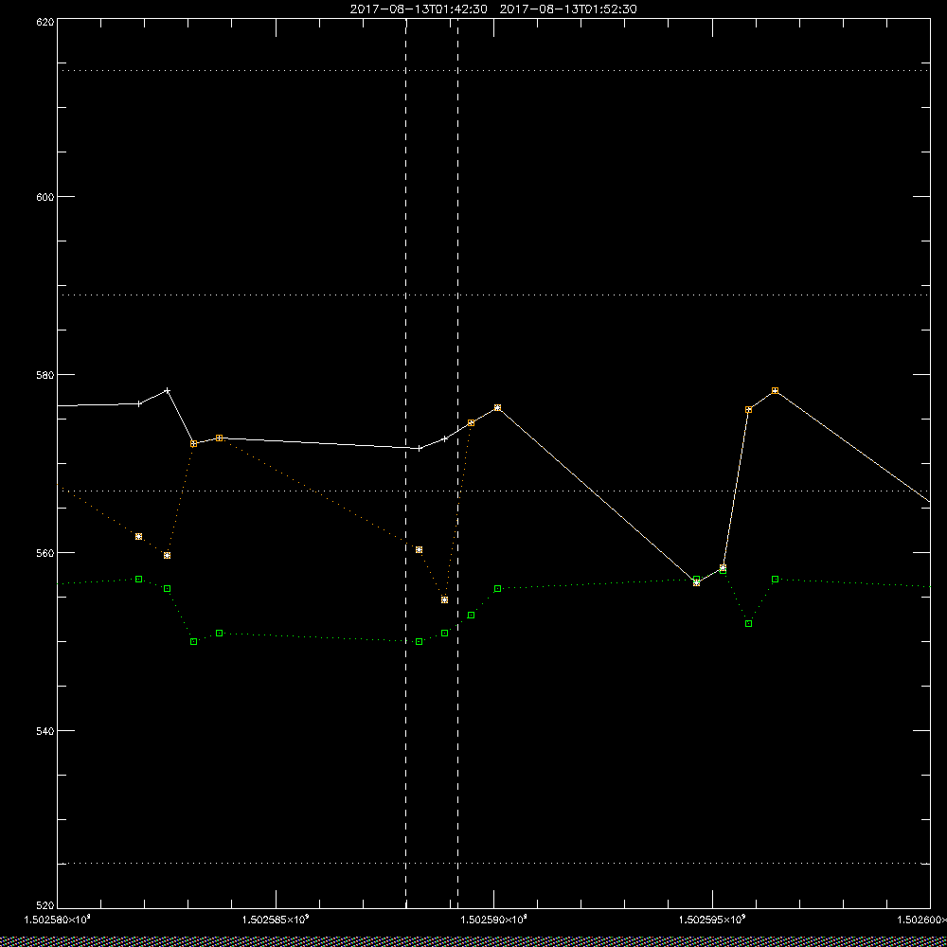Click the 560 label on the y-axis
The width and height of the screenshot is (947, 947).
(45, 553)
